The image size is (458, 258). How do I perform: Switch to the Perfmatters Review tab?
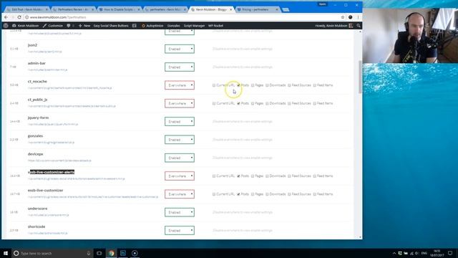[73, 9]
